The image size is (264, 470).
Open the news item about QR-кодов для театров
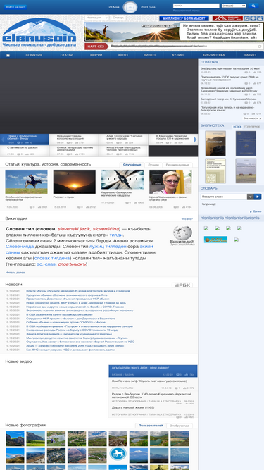click(78, 291)
